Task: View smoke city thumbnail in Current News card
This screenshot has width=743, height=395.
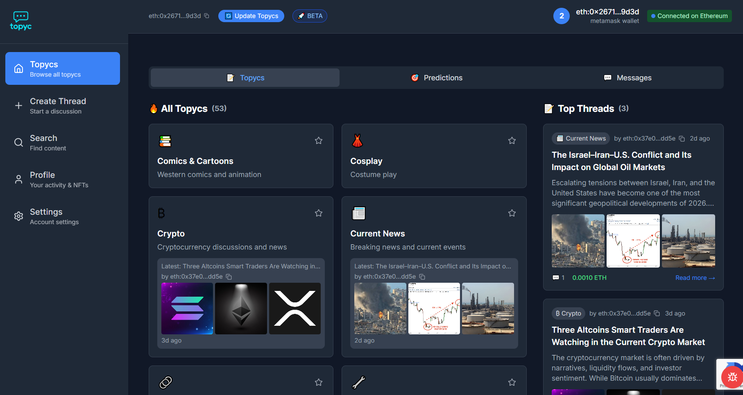Action: coord(380,309)
